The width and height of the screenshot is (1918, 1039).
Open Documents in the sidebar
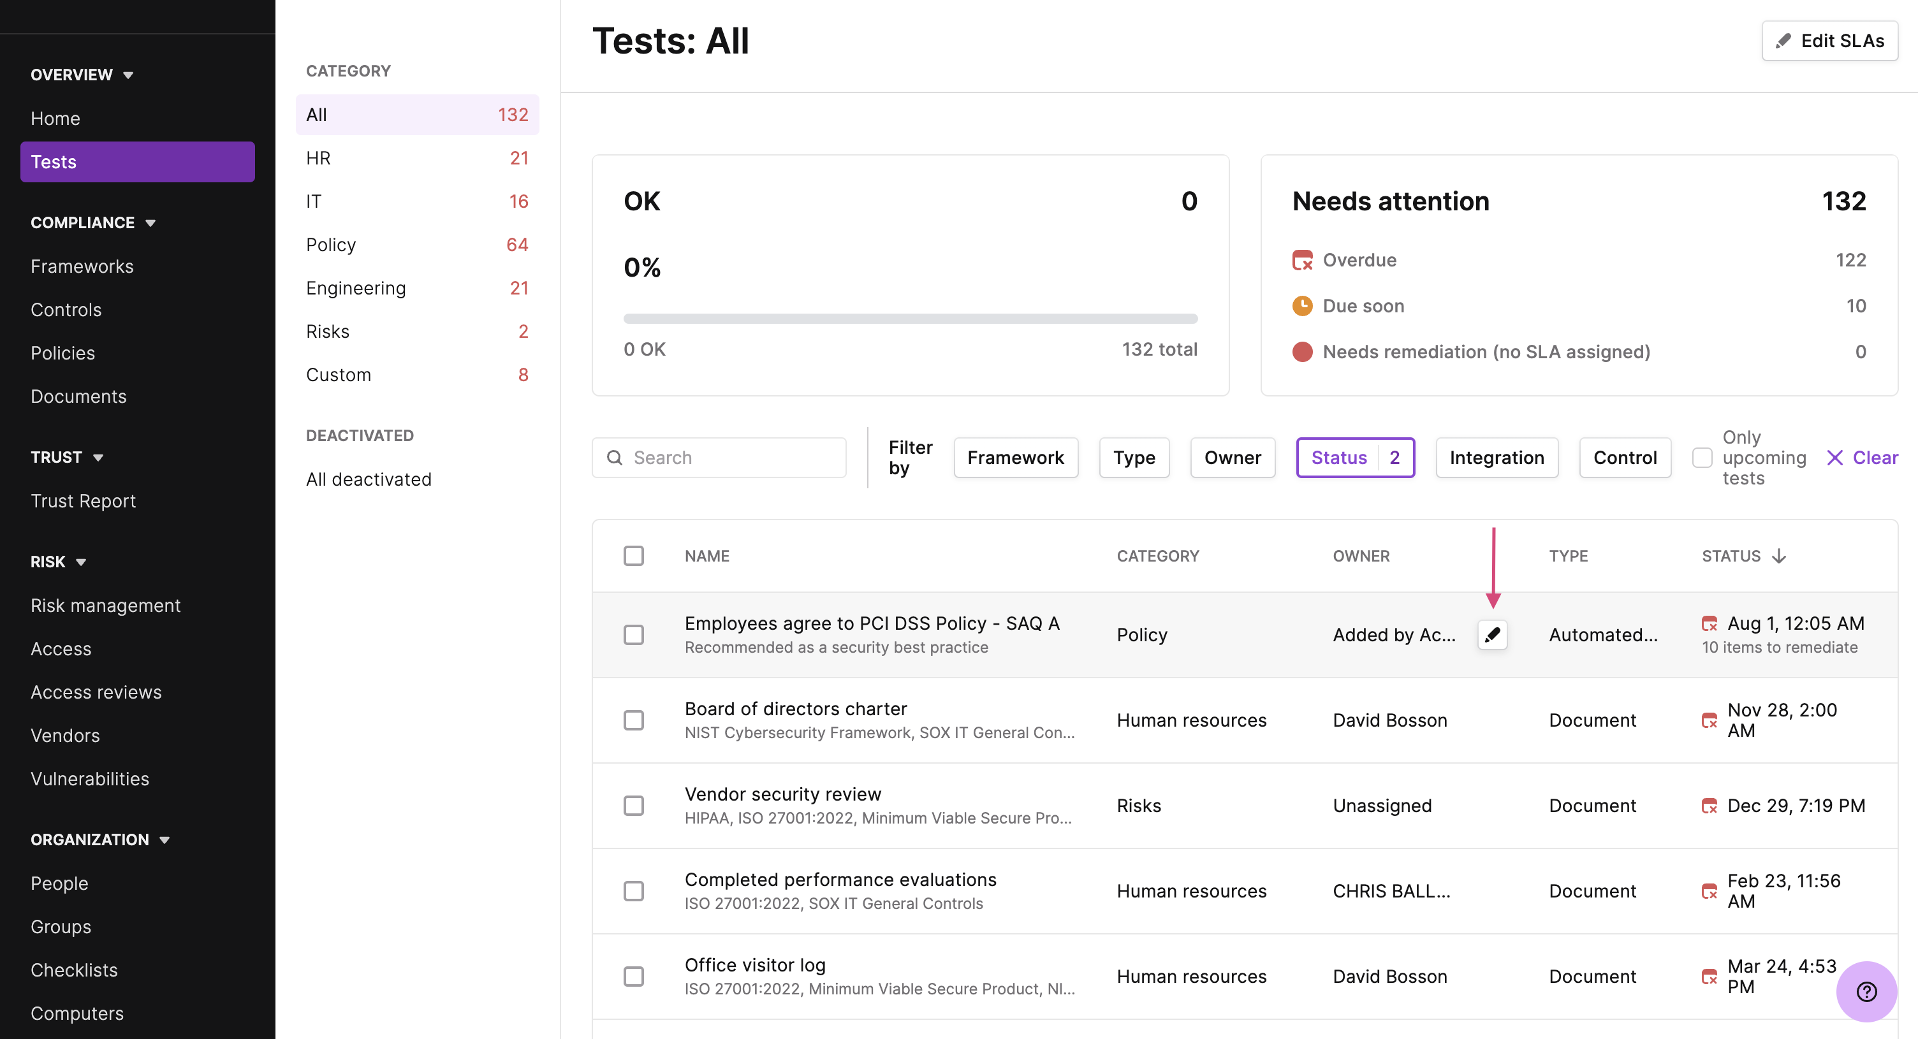78,396
